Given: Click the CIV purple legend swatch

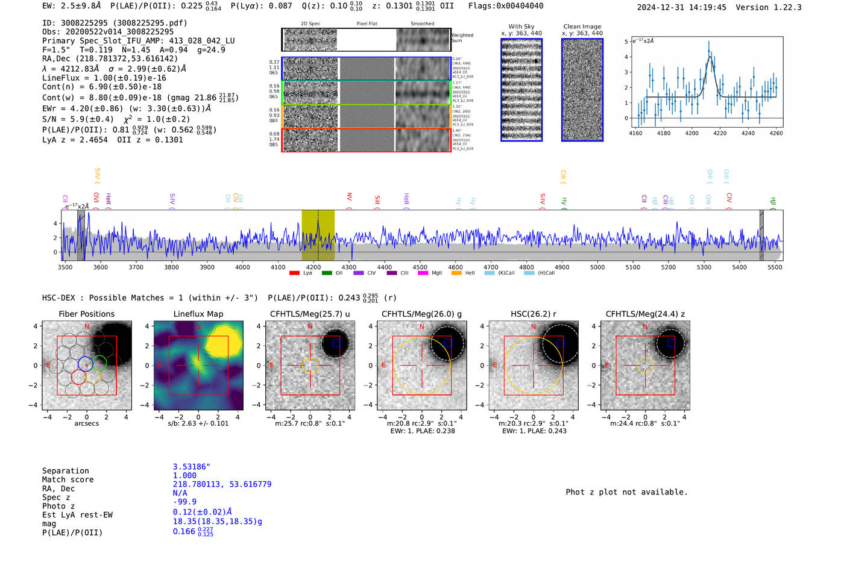Looking at the screenshot, I should 359,273.
